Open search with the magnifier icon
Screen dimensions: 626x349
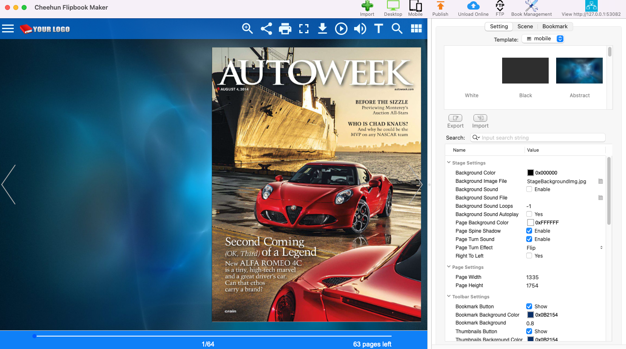click(397, 29)
